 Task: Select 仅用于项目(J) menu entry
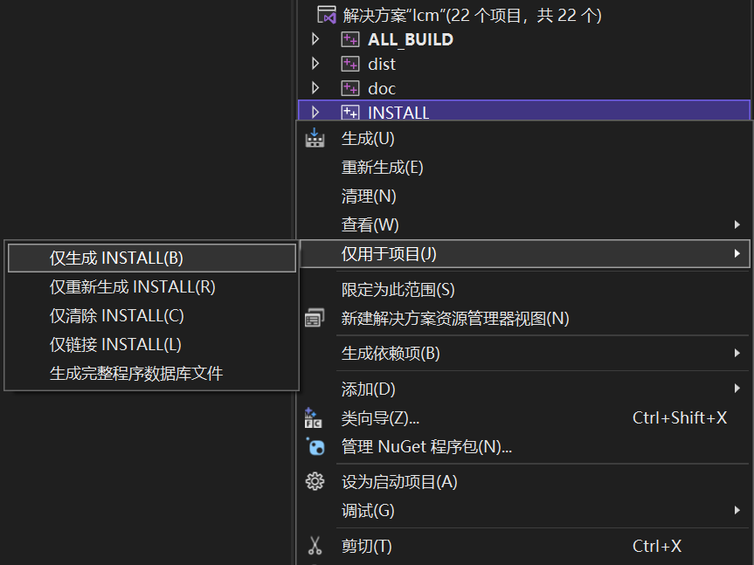(524, 253)
